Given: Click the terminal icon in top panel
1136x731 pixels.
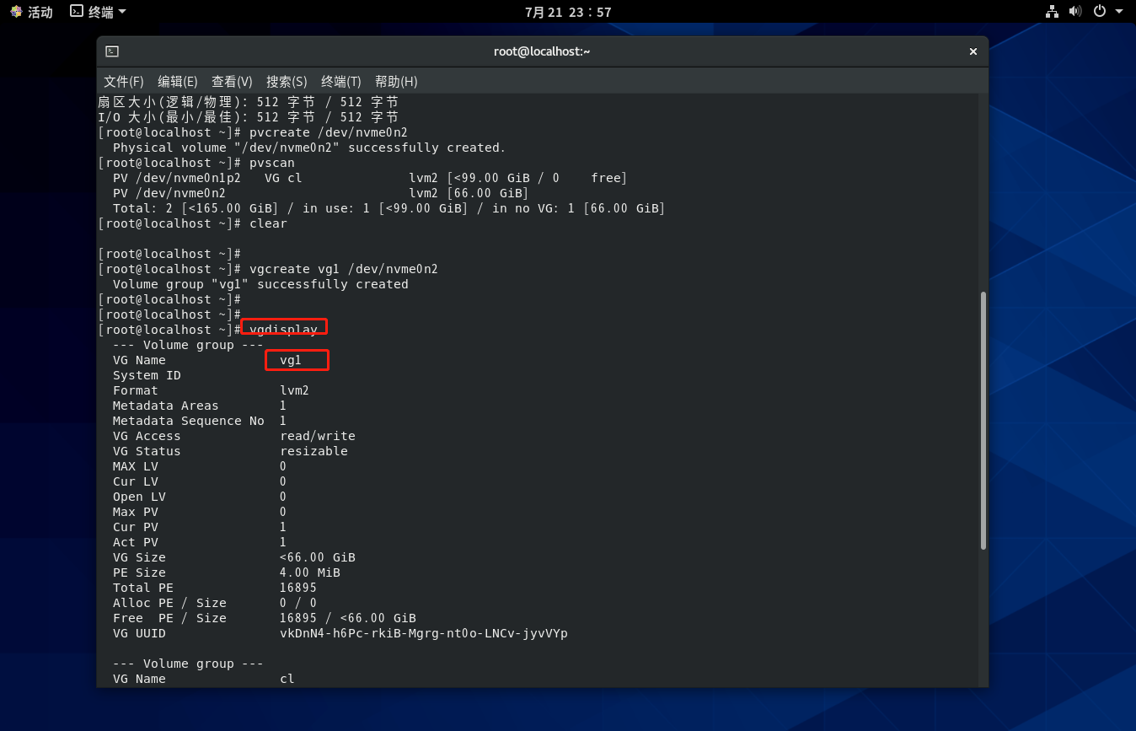Looking at the screenshot, I should (x=77, y=12).
